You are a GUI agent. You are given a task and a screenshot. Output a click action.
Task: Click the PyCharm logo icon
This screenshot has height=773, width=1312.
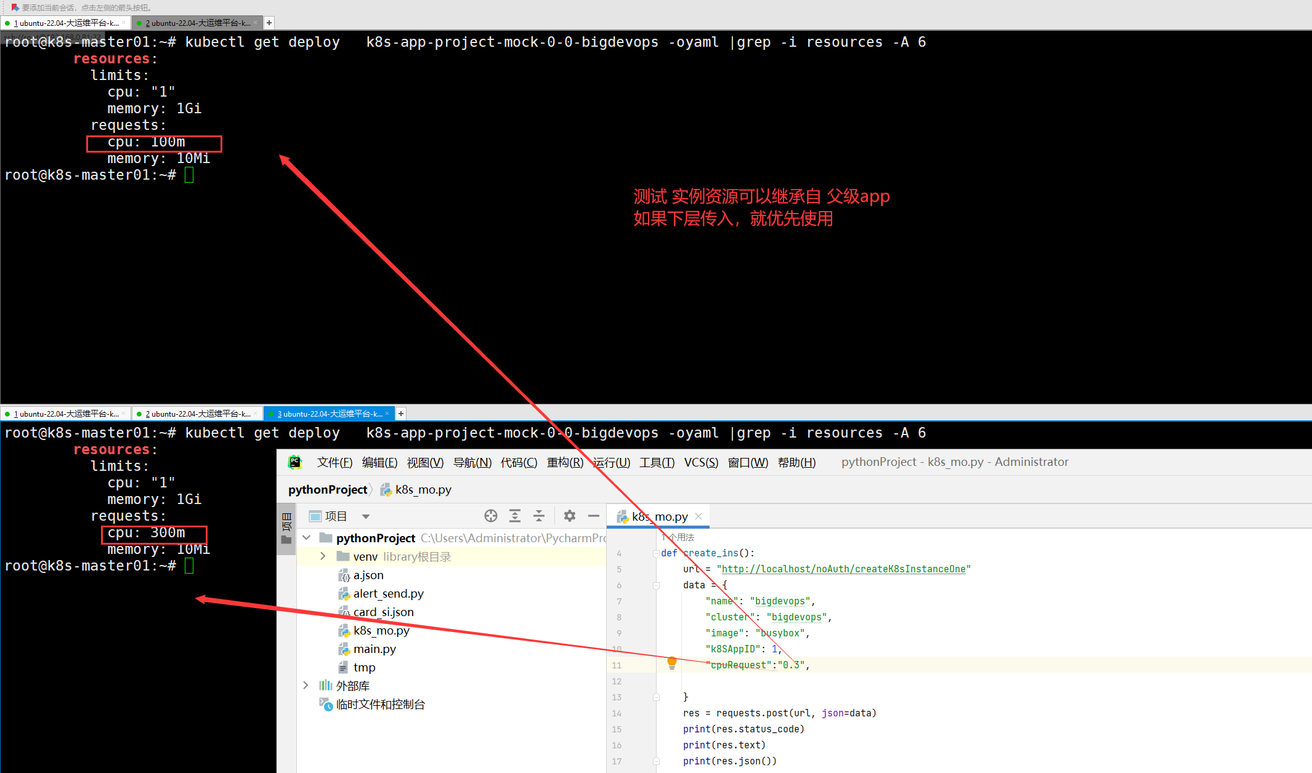tap(295, 462)
